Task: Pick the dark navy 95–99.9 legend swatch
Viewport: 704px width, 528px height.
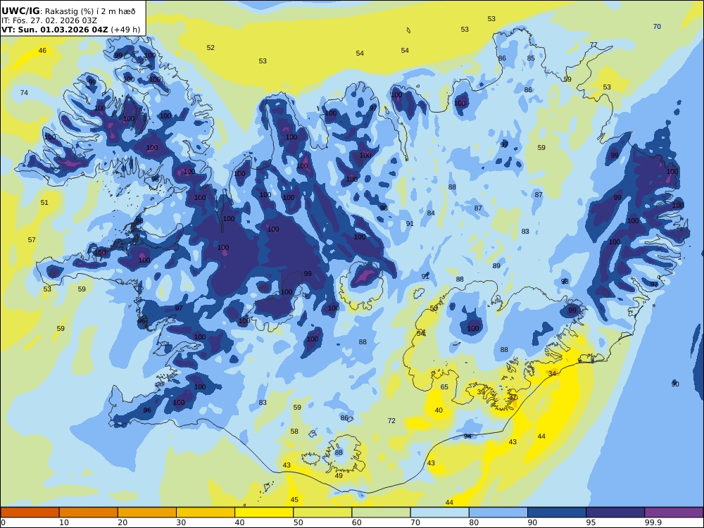Action: (x=615, y=513)
